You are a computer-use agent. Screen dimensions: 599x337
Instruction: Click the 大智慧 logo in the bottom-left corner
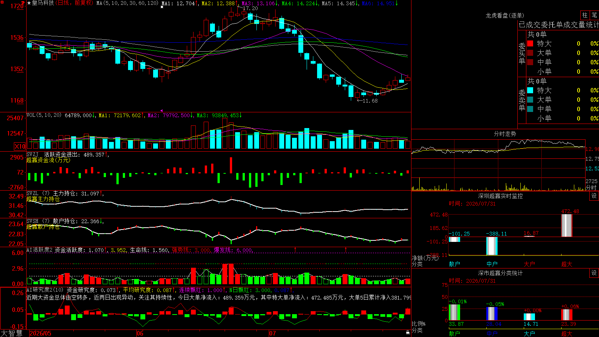point(12,333)
